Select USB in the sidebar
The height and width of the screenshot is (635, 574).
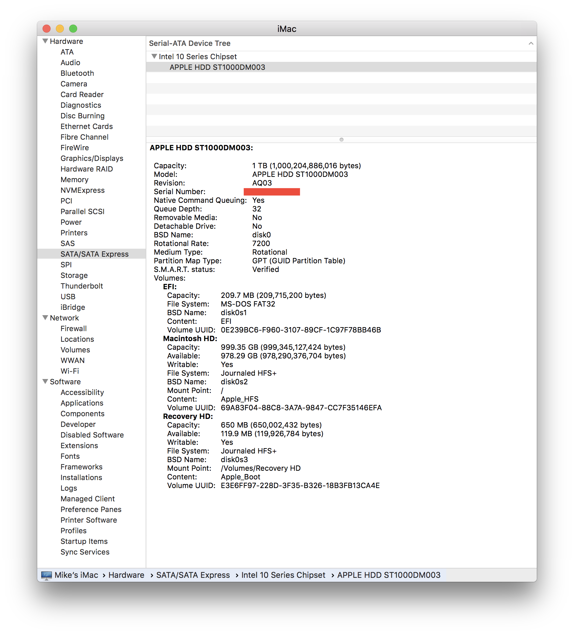tap(68, 297)
